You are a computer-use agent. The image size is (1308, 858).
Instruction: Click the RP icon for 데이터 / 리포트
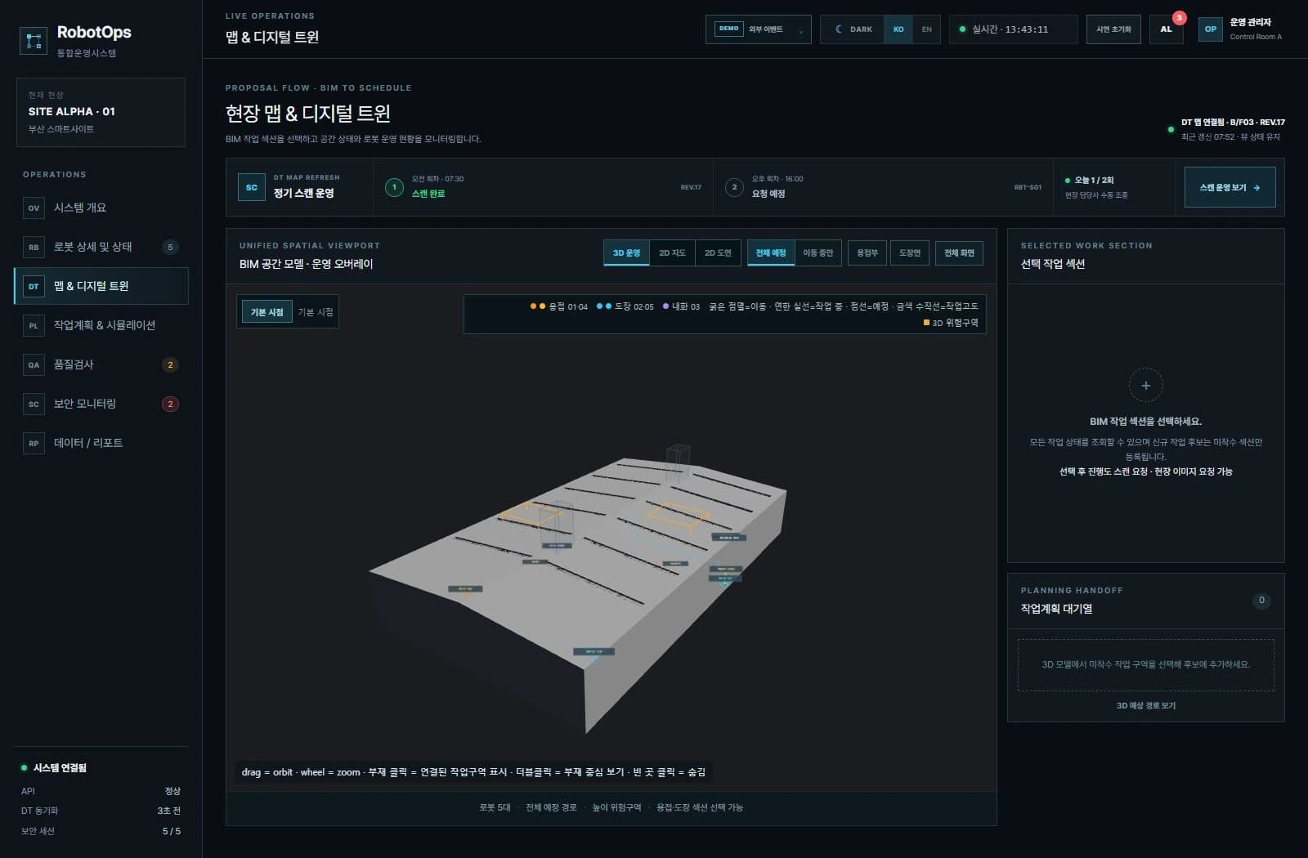[34, 443]
